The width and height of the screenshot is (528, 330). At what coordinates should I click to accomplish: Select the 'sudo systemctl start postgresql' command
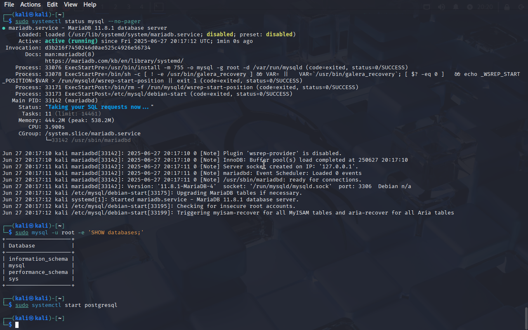(x=66, y=305)
